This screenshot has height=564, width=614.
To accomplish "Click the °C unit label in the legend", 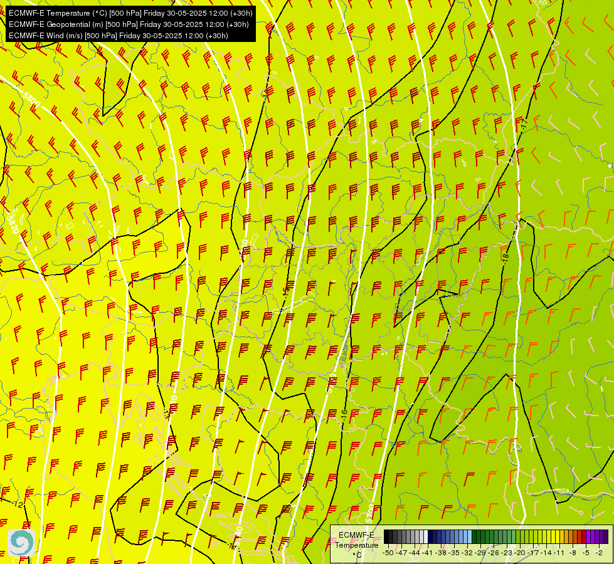I will point(357,555).
